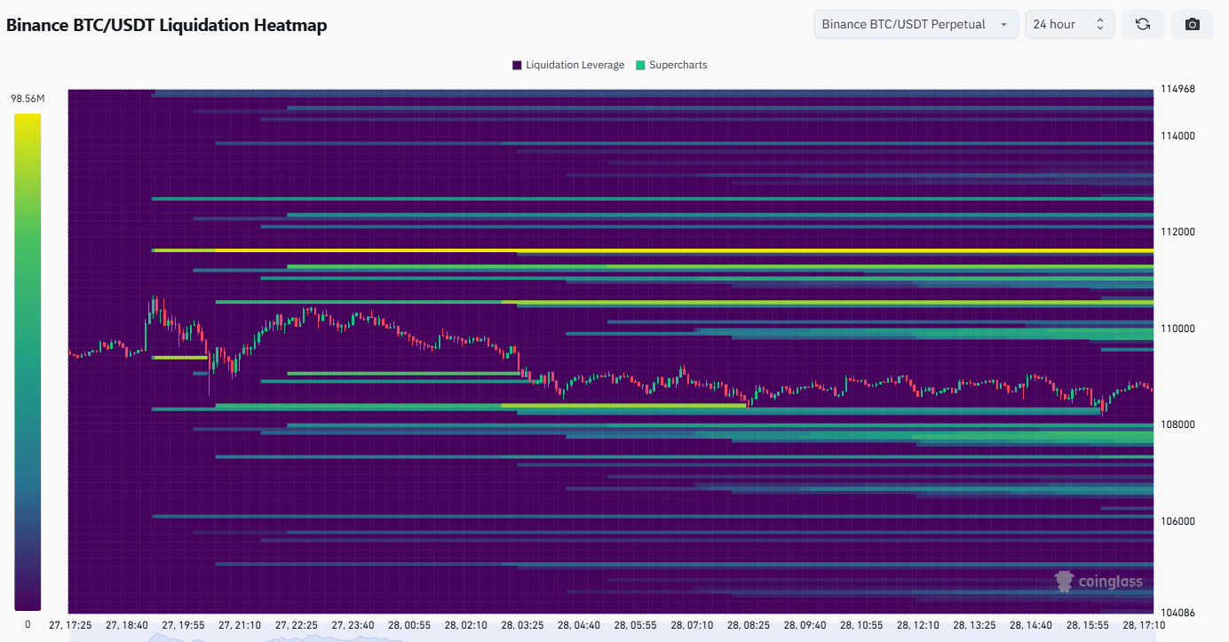Screen dimensions: 1229x642
Task: Click the "28, 14:40" time axis label
Action: 1032,625
